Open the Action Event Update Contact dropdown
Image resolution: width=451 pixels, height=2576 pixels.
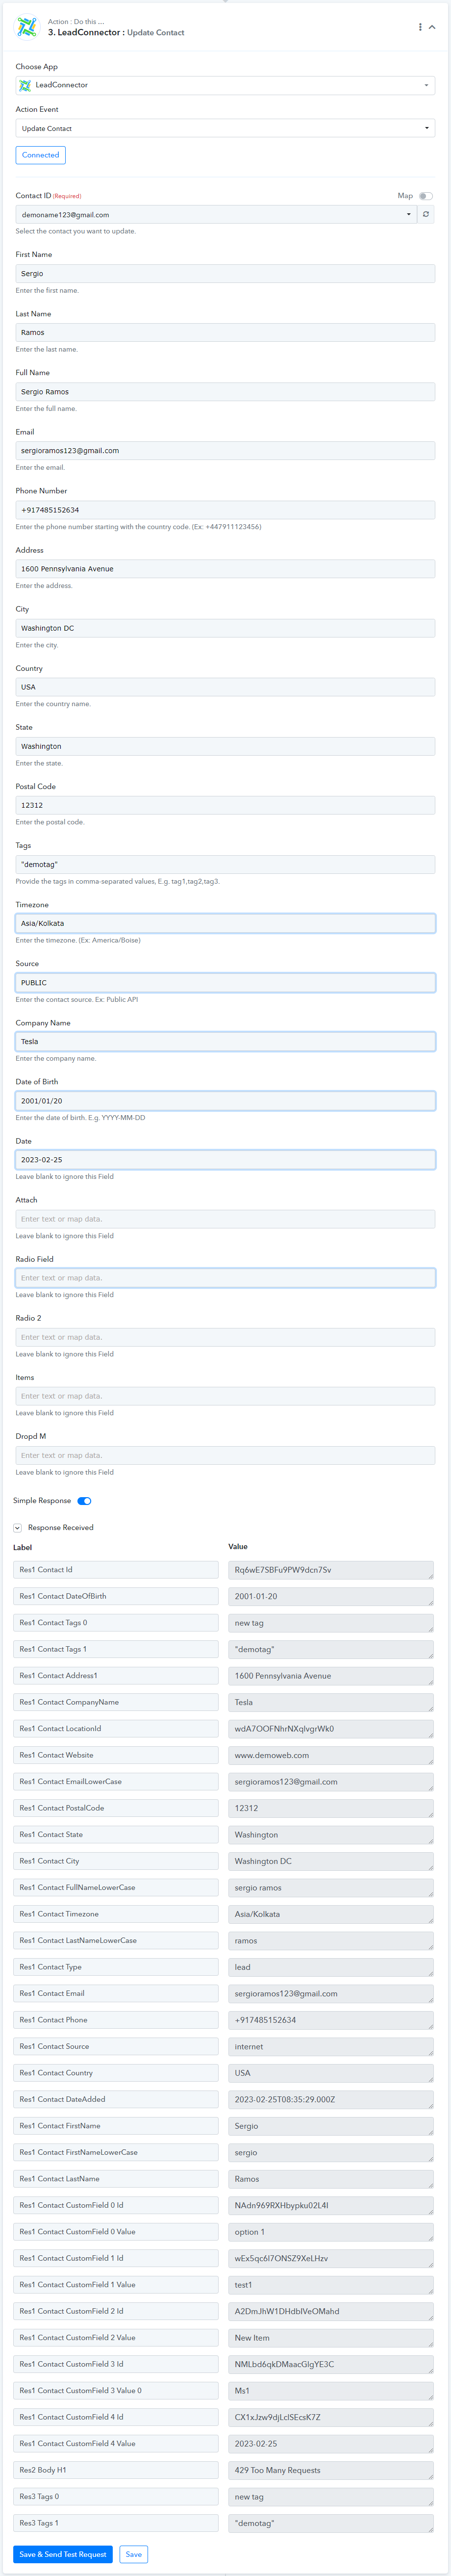(225, 128)
